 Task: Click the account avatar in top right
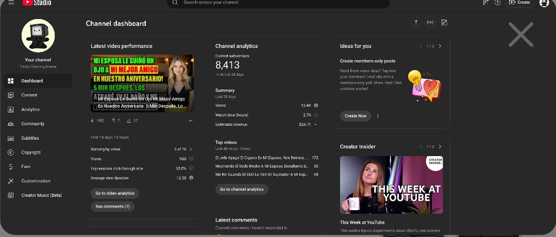point(544,3)
